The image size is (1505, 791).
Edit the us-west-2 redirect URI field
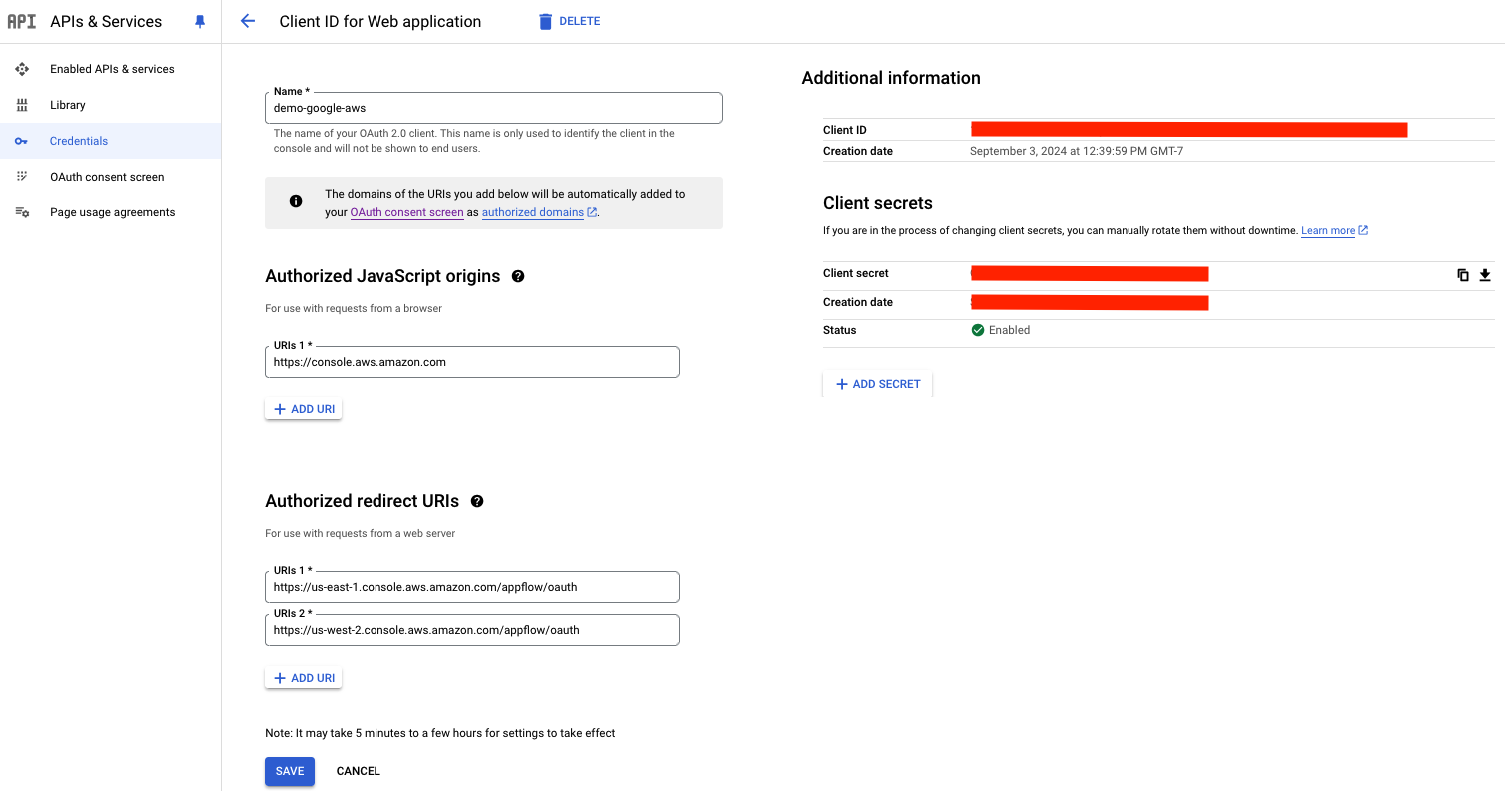pyautogui.click(x=472, y=630)
